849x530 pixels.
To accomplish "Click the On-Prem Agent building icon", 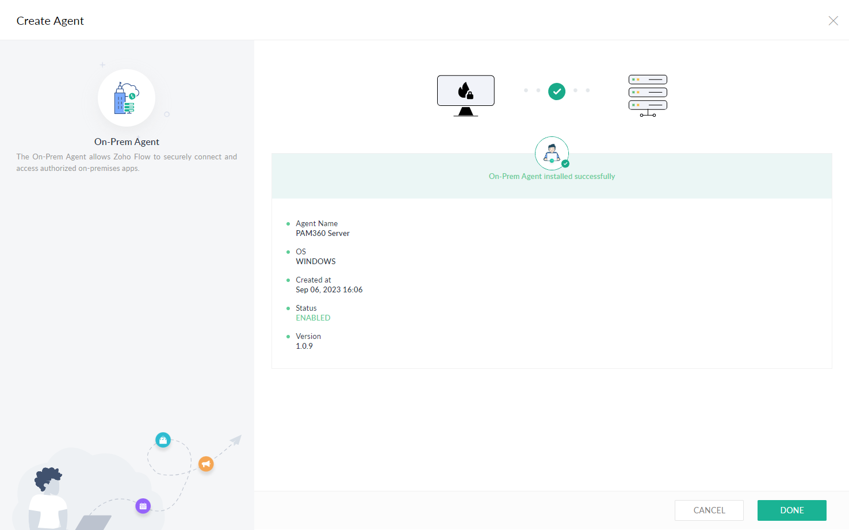I will (127, 98).
